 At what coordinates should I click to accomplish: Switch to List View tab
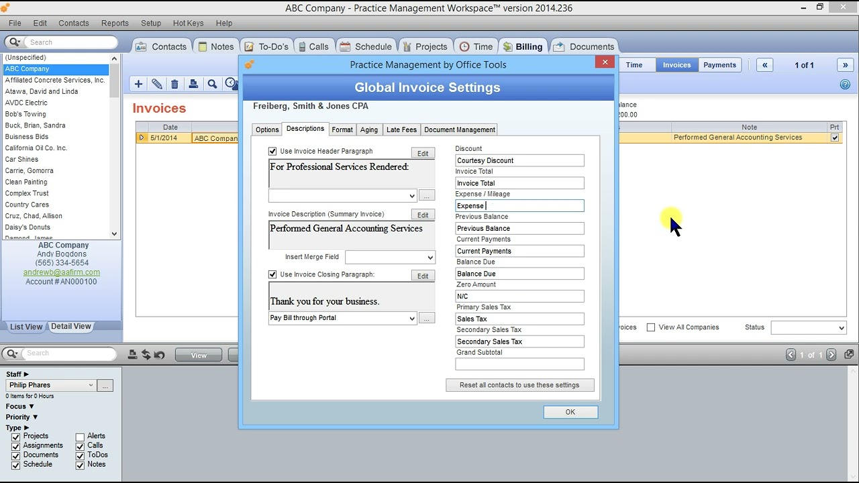tap(26, 327)
